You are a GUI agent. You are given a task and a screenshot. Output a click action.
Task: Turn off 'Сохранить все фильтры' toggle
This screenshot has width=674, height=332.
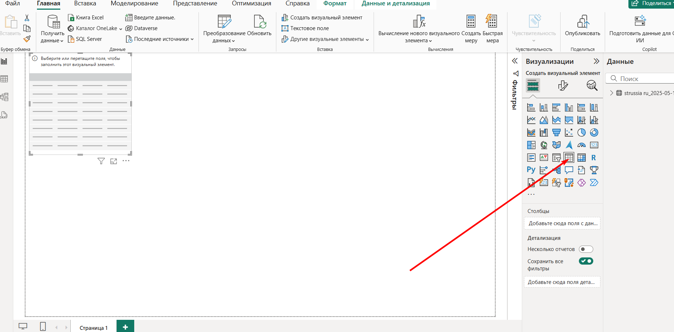pos(586,261)
